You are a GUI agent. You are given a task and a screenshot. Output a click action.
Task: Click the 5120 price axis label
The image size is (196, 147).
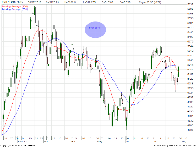190,79
